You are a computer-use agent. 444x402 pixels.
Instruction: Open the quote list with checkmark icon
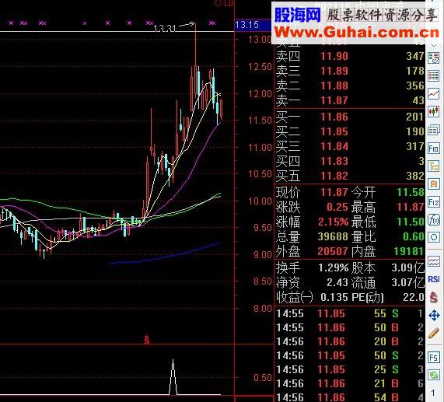click(x=434, y=58)
